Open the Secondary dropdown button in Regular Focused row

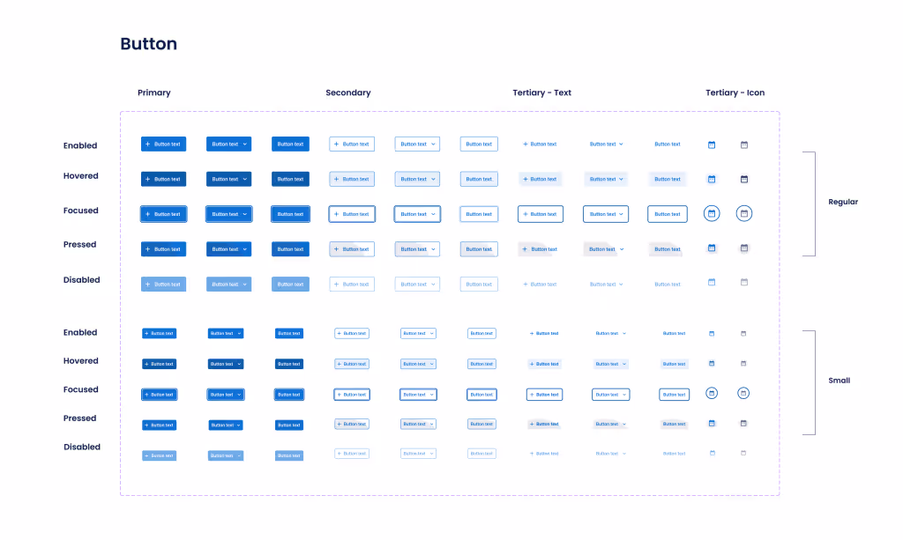(x=417, y=214)
